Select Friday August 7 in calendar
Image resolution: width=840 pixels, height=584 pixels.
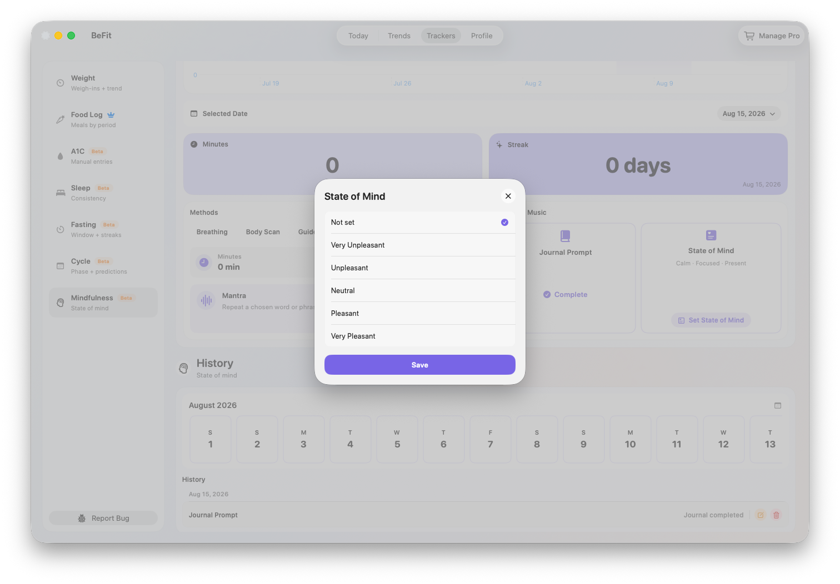pos(491,440)
